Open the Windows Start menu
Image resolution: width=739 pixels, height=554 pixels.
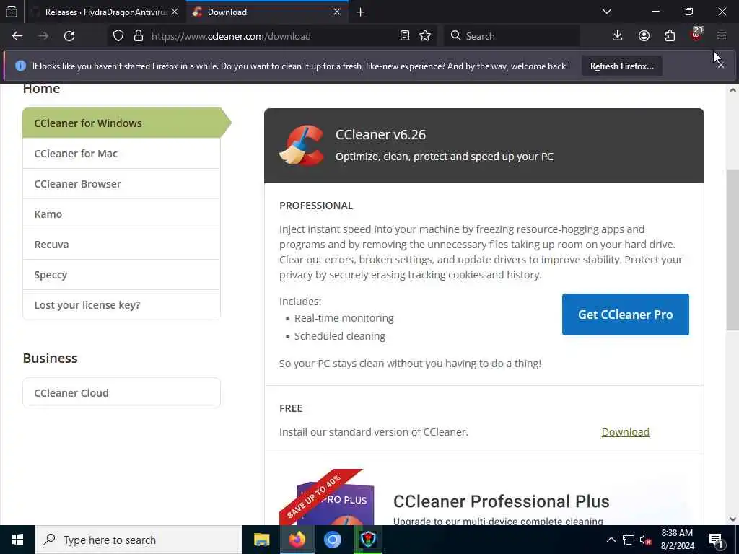(17, 540)
